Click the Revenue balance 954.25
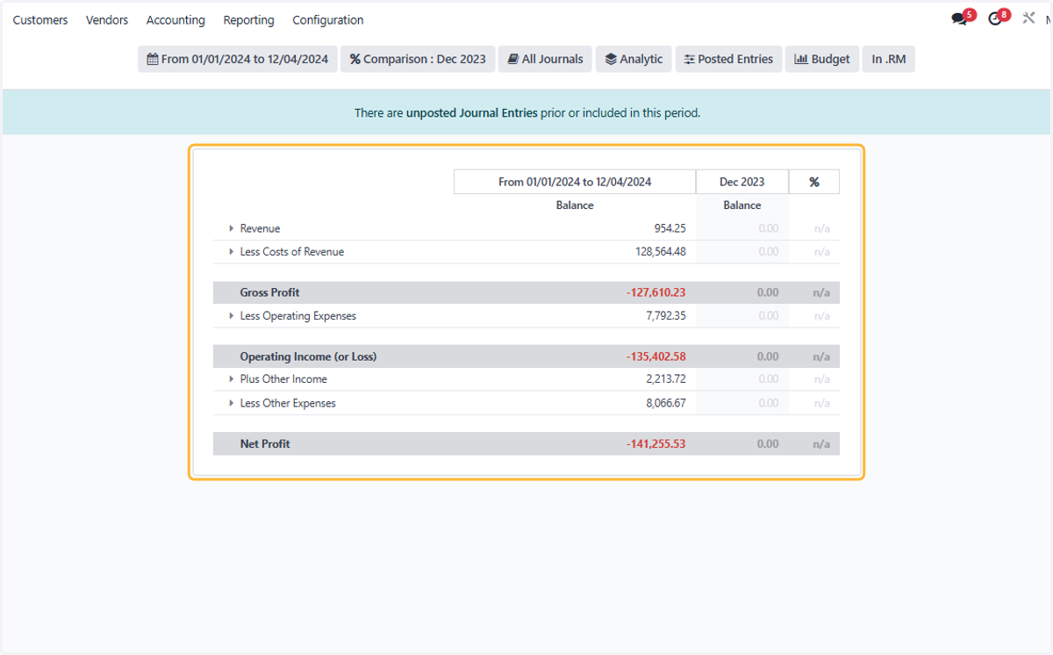This screenshot has height=655, width=1053. [670, 228]
